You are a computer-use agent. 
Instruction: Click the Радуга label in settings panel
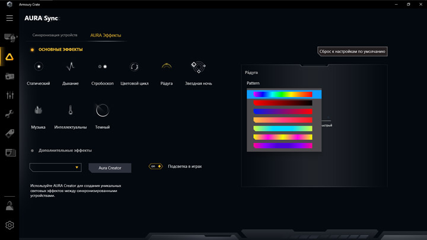(251, 72)
